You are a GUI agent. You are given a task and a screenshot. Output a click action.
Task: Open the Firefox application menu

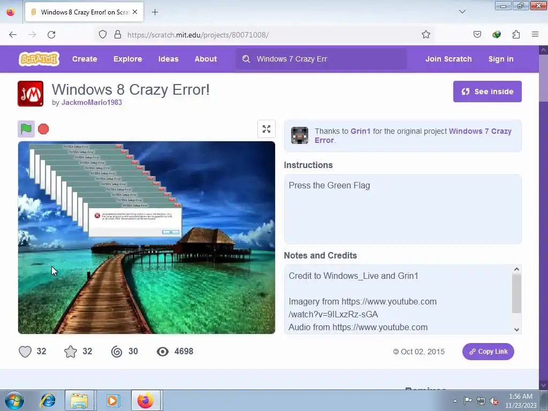click(535, 35)
